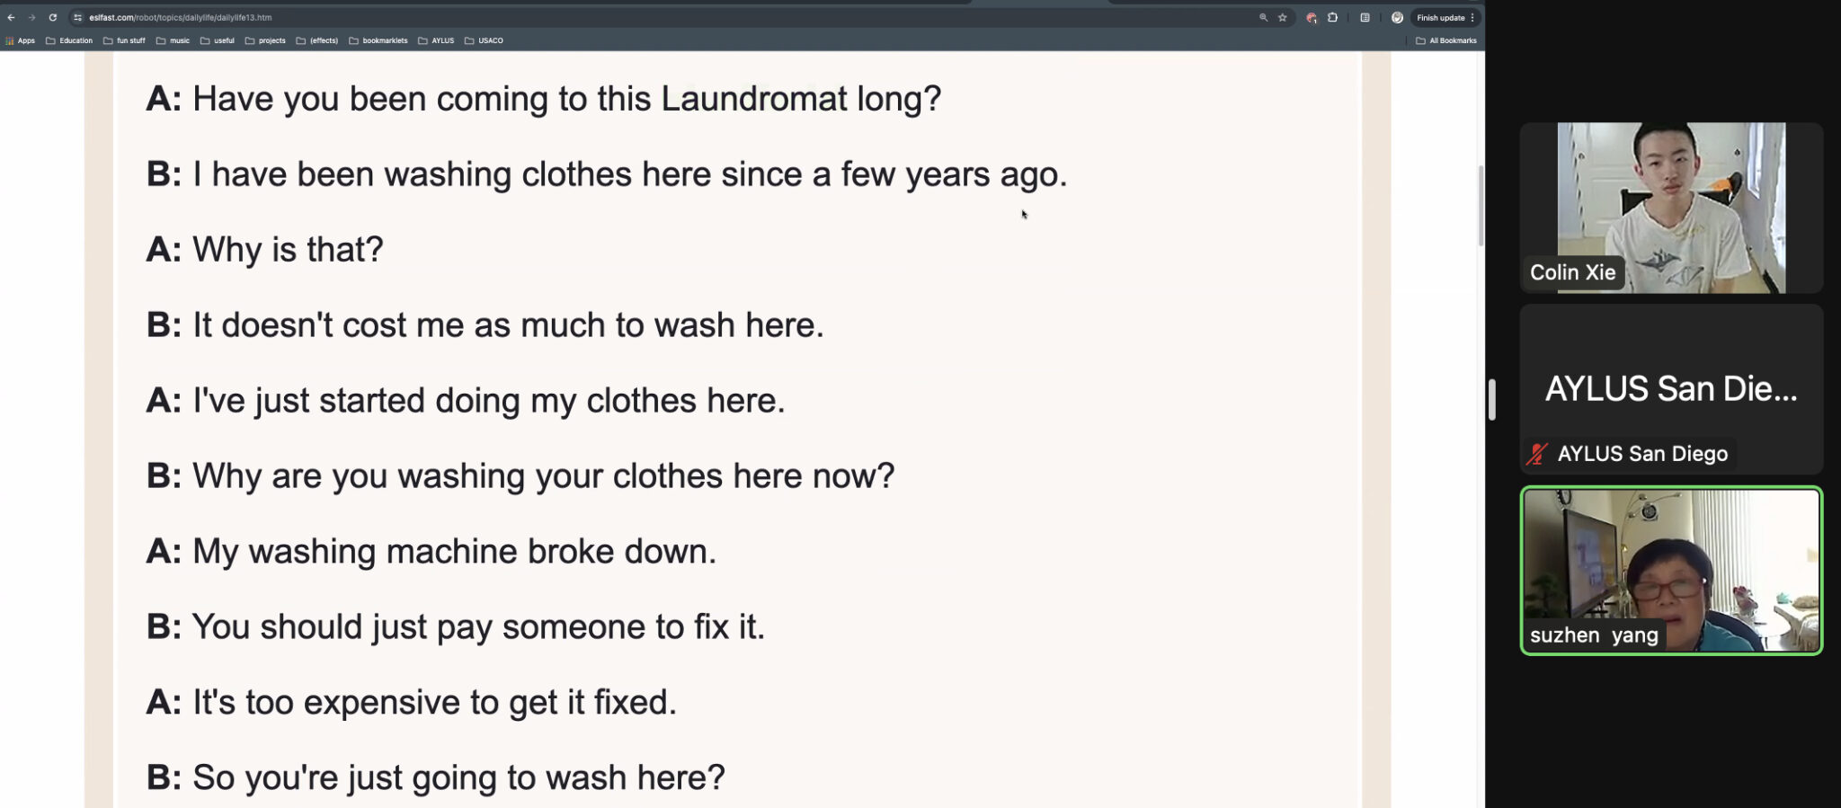
Task: Reload the eslfast page
Action: (53, 17)
